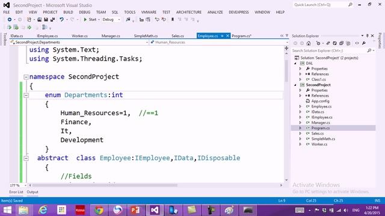Collapse the SecondProject project node
The height and width of the screenshot is (216, 385).
click(x=295, y=85)
